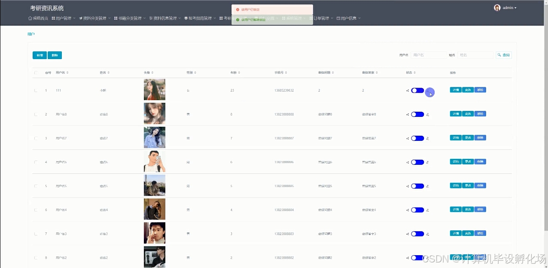Click the 新增 button
548x268 pixels.
click(40, 55)
